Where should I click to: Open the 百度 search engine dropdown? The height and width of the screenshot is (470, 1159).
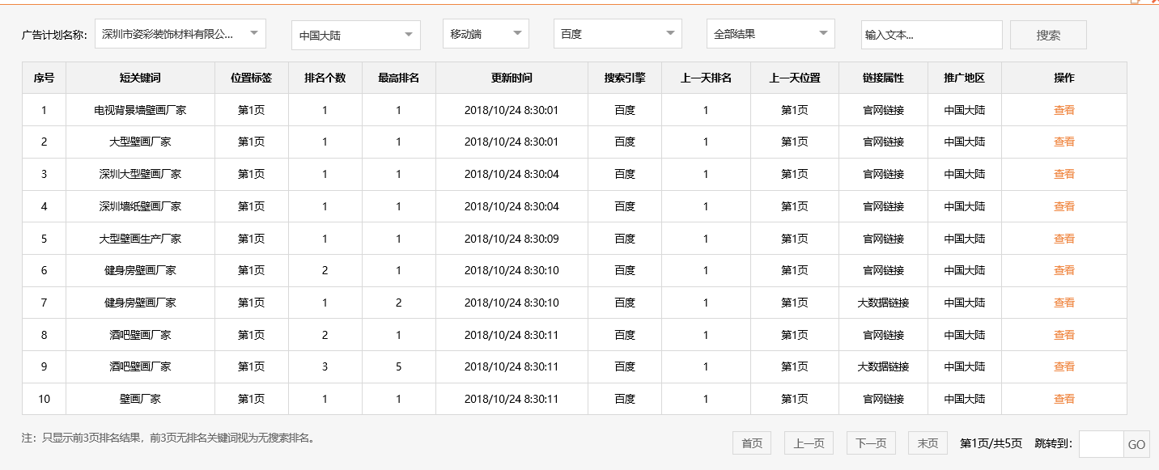click(617, 35)
